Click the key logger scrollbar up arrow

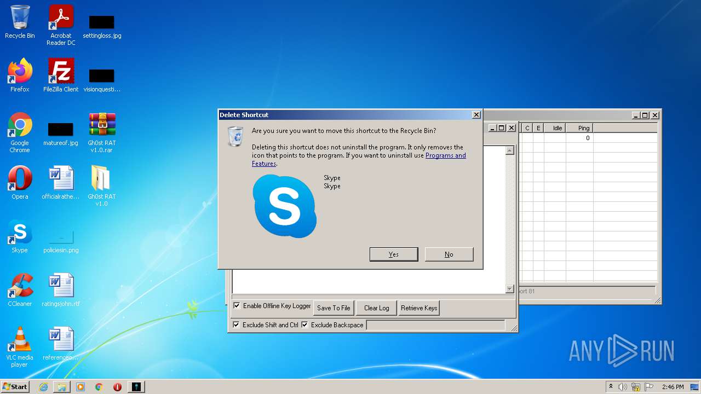pos(510,150)
